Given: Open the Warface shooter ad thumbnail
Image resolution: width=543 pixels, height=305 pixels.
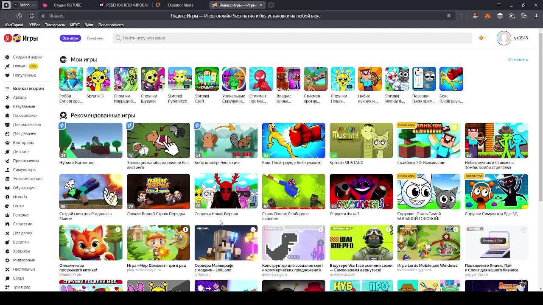Looking at the screenshot, I should tap(361, 243).
